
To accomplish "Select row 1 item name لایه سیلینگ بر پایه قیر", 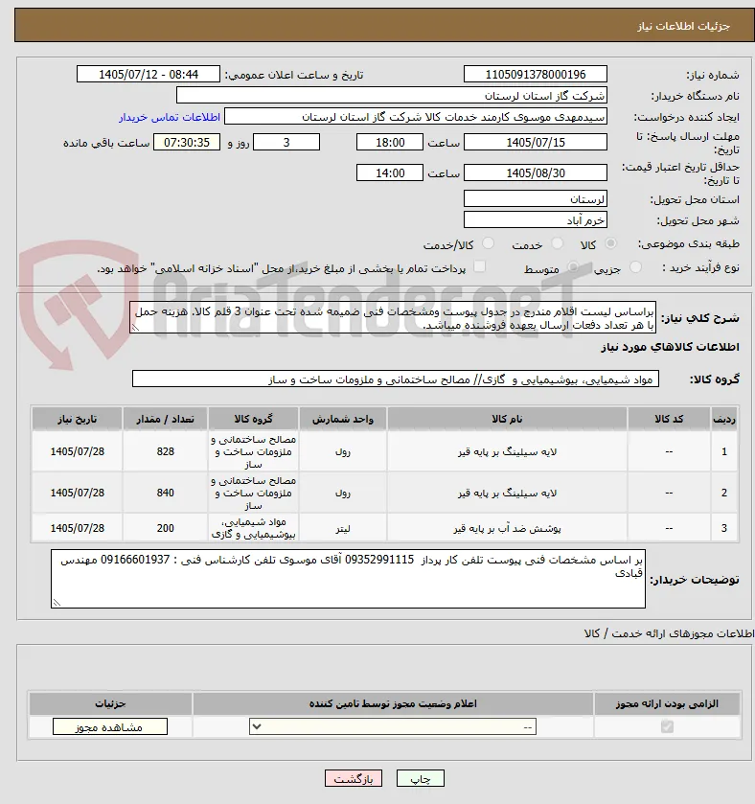I will (x=507, y=451).
